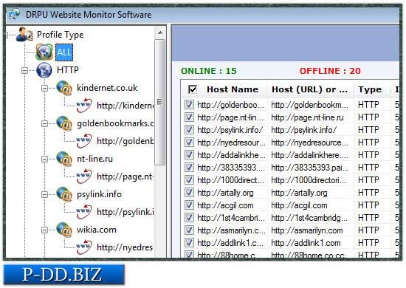The height and width of the screenshot is (288, 406).
Task: Collapse the wikia.com node
Action: coord(44,230)
